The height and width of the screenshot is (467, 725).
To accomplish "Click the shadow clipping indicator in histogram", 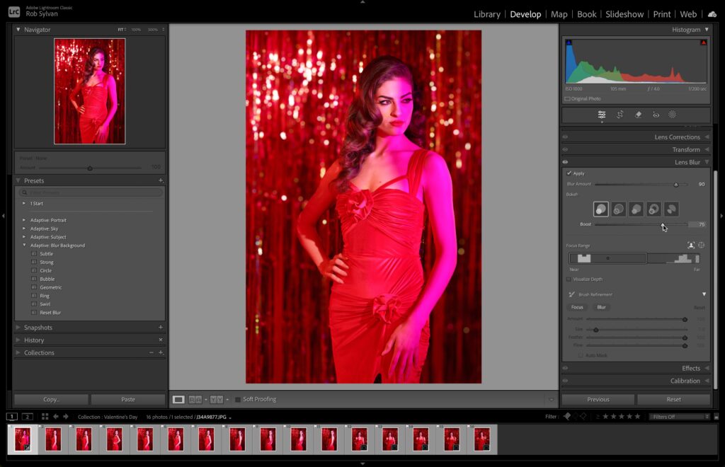I will (x=569, y=42).
